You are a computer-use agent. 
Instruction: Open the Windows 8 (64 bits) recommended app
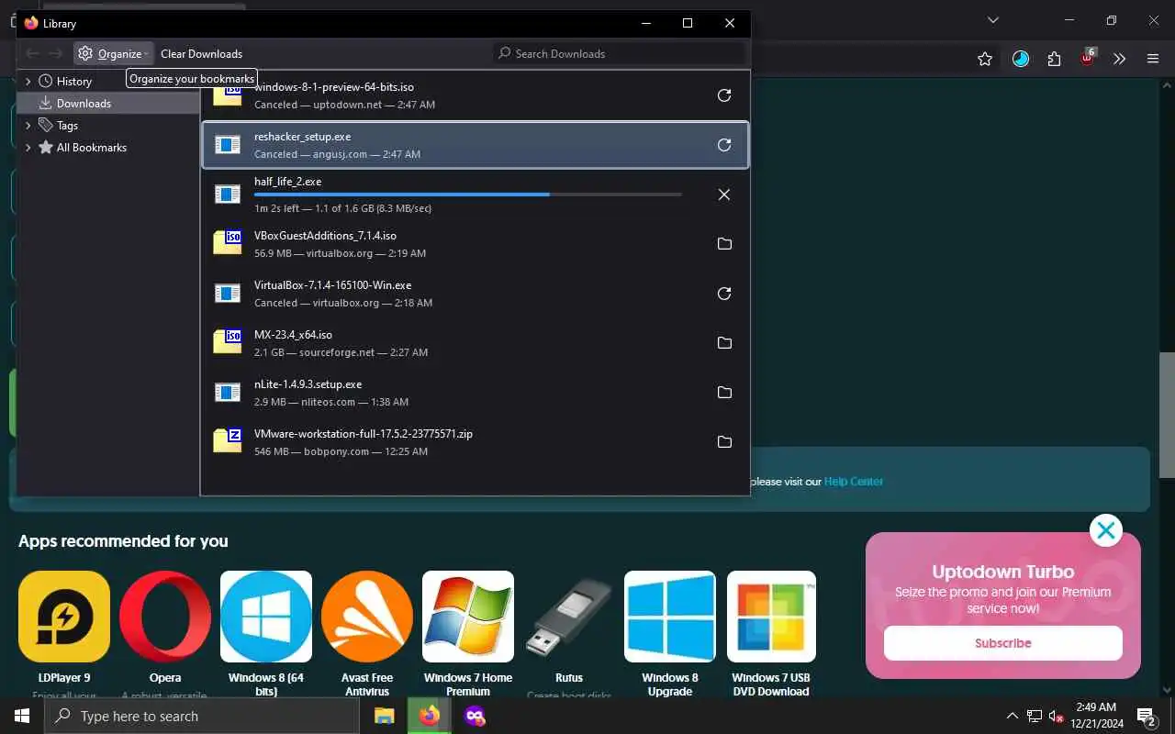click(x=266, y=617)
